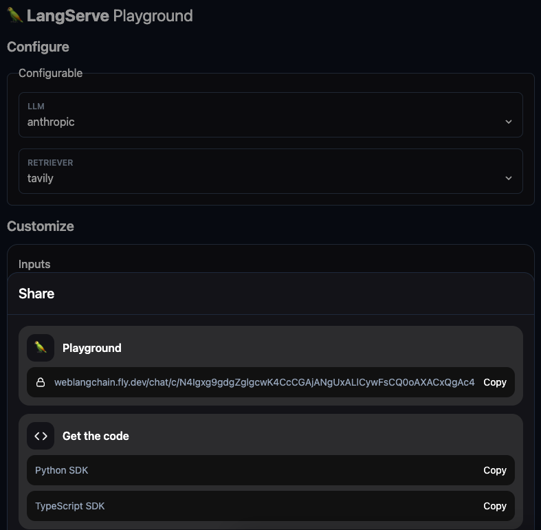Select the TypeScript SDK row
The image size is (541, 530).
click(271, 506)
